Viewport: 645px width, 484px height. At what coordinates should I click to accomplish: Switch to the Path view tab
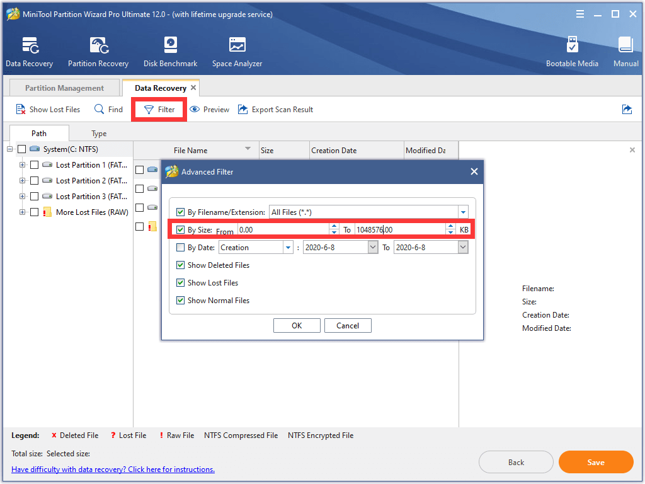[39, 134]
